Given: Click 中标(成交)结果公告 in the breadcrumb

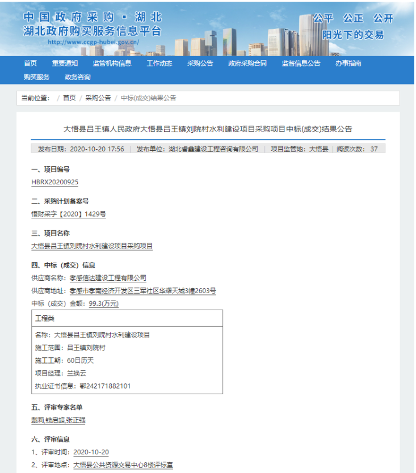Looking at the screenshot, I should pyautogui.click(x=149, y=98).
